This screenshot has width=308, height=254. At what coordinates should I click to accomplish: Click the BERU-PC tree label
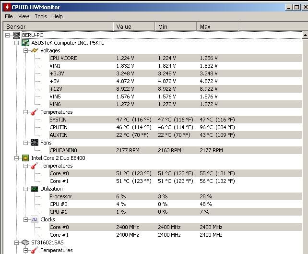(x=32, y=35)
